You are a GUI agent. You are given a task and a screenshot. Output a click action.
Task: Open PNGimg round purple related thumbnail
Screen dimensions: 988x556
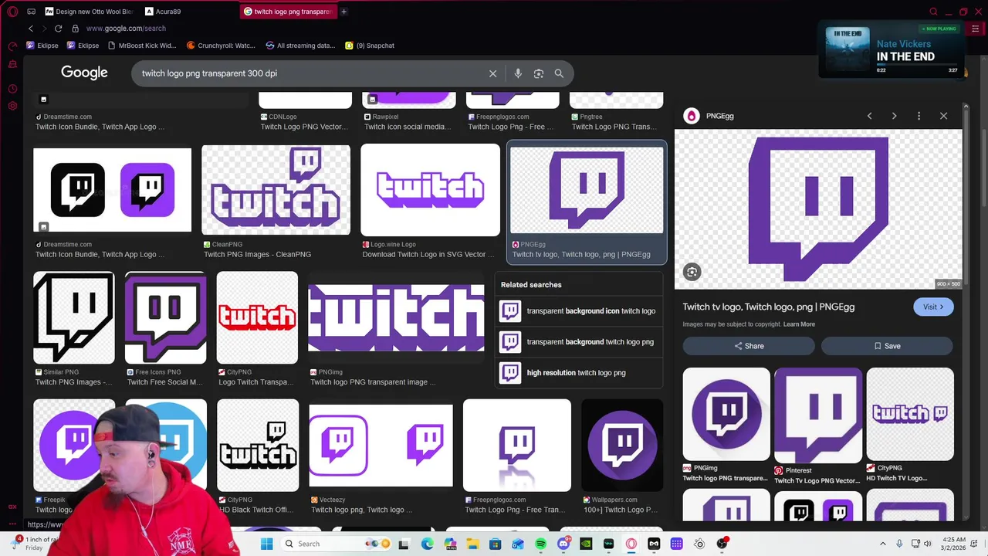(x=726, y=414)
